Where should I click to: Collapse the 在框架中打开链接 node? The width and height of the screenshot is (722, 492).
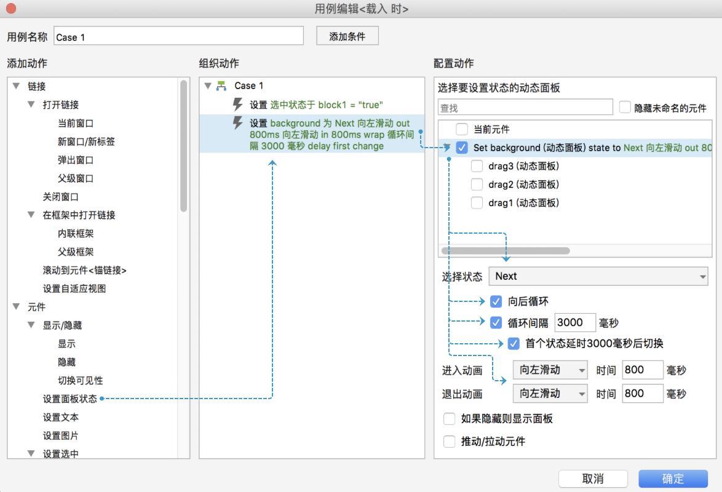point(31,215)
